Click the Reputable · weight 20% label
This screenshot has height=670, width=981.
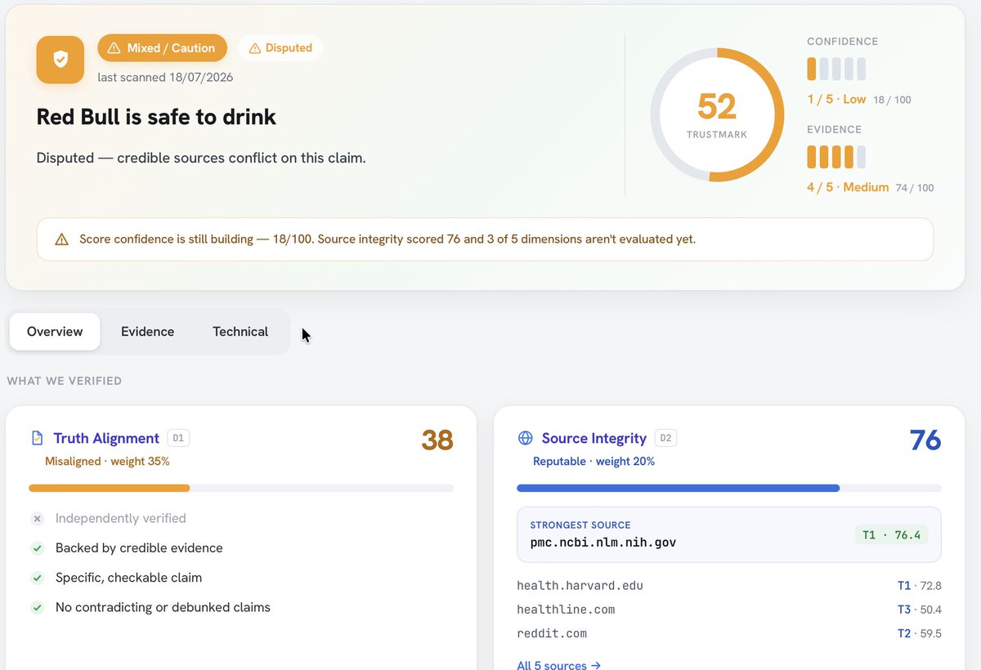click(x=594, y=462)
